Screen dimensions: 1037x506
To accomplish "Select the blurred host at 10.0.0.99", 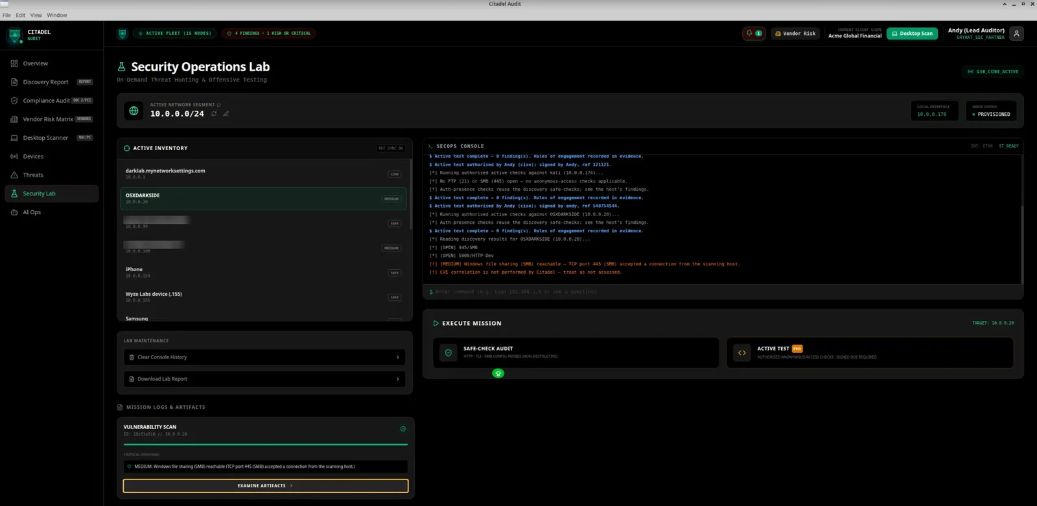I will tap(263, 223).
